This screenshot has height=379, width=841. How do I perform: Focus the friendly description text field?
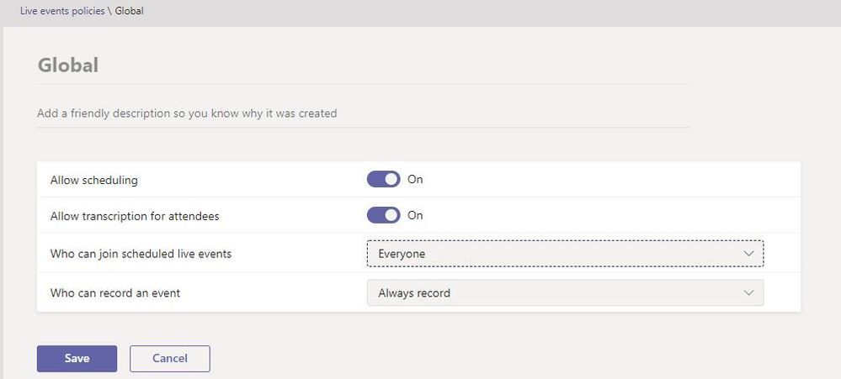coord(362,113)
